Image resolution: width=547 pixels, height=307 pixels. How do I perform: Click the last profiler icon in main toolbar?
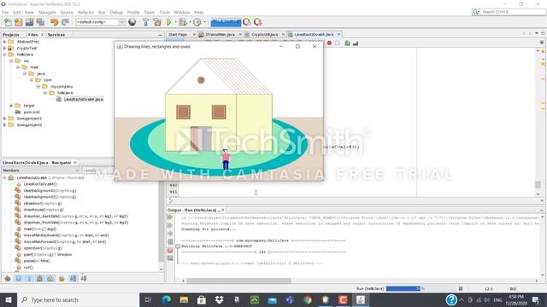[258, 22]
